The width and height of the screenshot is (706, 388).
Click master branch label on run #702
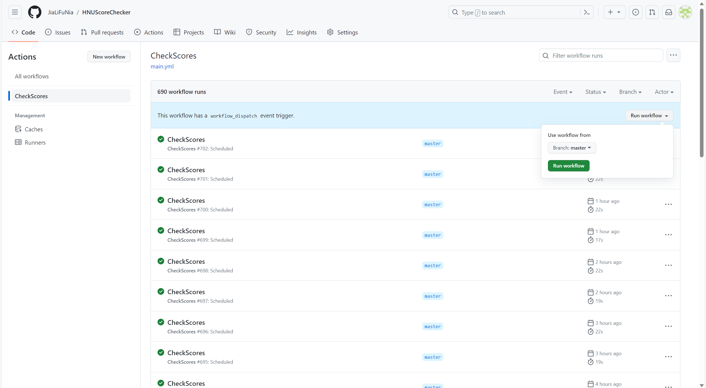432,143
